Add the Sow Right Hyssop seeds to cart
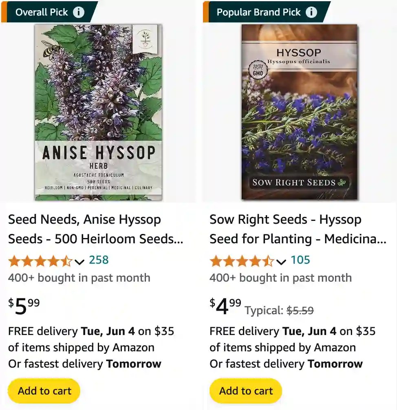The image size is (397, 410). click(x=245, y=390)
